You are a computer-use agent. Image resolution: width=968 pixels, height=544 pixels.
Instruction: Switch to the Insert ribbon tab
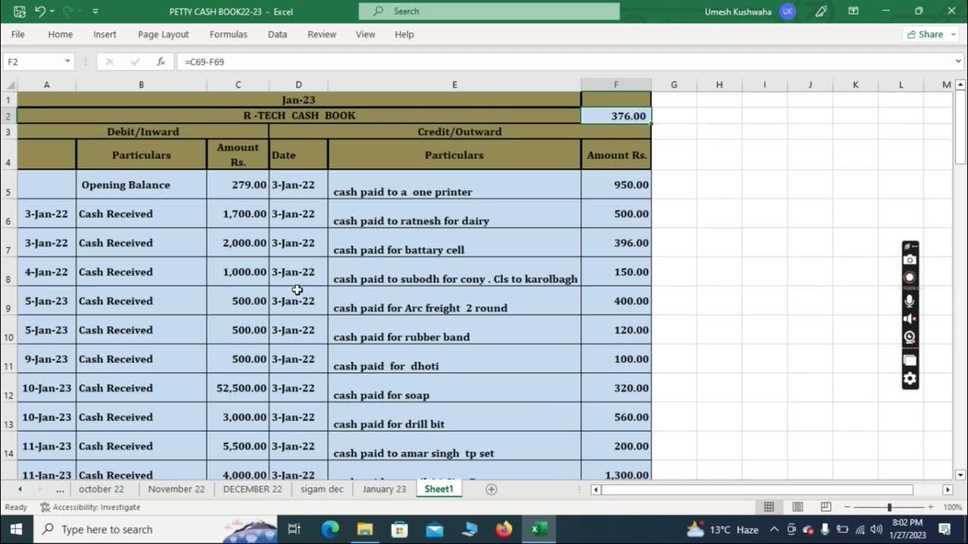[105, 34]
